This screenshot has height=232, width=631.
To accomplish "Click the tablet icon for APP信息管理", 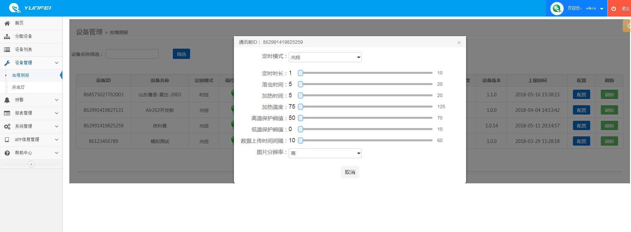I will click(7, 140).
